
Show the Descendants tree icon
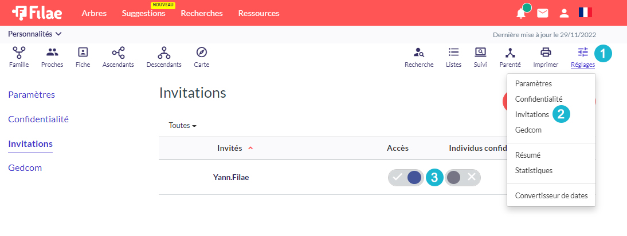click(164, 52)
